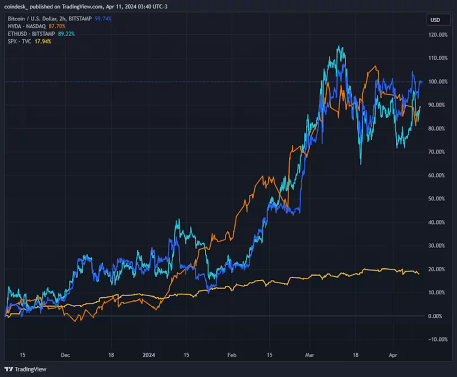
Task: Click the 87.70% NVDA value
Action: pyautogui.click(x=57, y=26)
